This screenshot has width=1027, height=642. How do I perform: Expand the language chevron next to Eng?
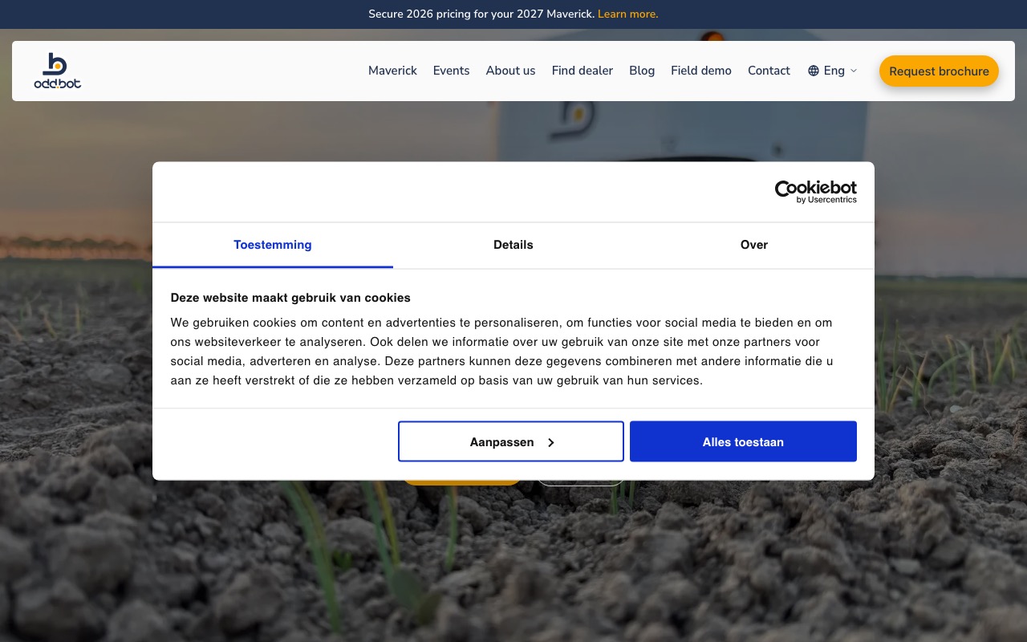(x=854, y=71)
